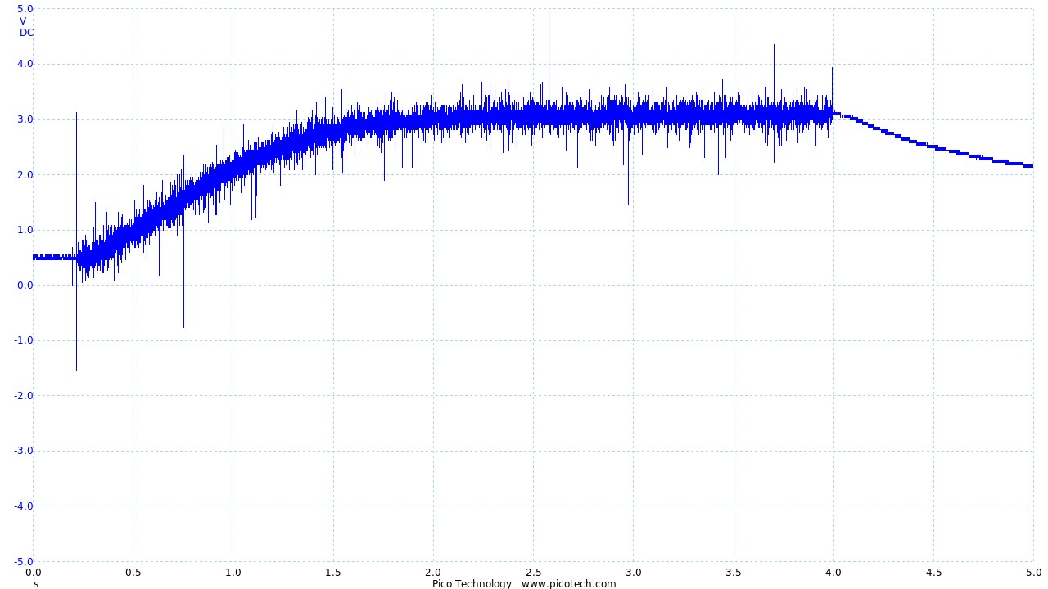Click the 0.5 time axis label

pyautogui.click(x=133, y=573)
